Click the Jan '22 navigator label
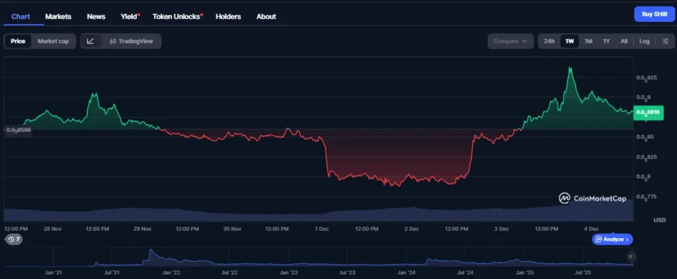Viewport: 677px width, 279px height. pyautogui.click(x=171, y=272)
